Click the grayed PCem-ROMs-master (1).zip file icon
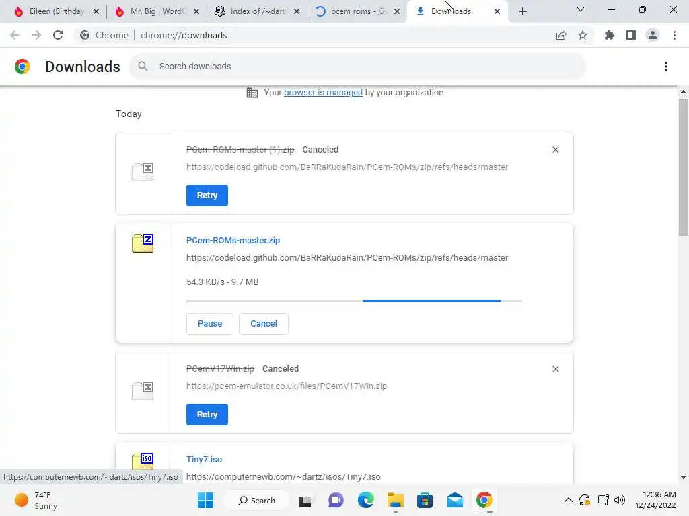The height and width of the screenshot is (516, 689). 143,172
